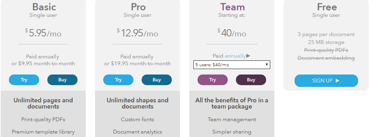The image size is (369, 137).
Task: Start a trial of the Pro plan
Action: (118, 80)
